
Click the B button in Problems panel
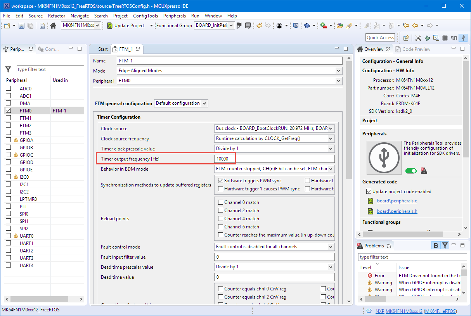click(x=436, y=245)
